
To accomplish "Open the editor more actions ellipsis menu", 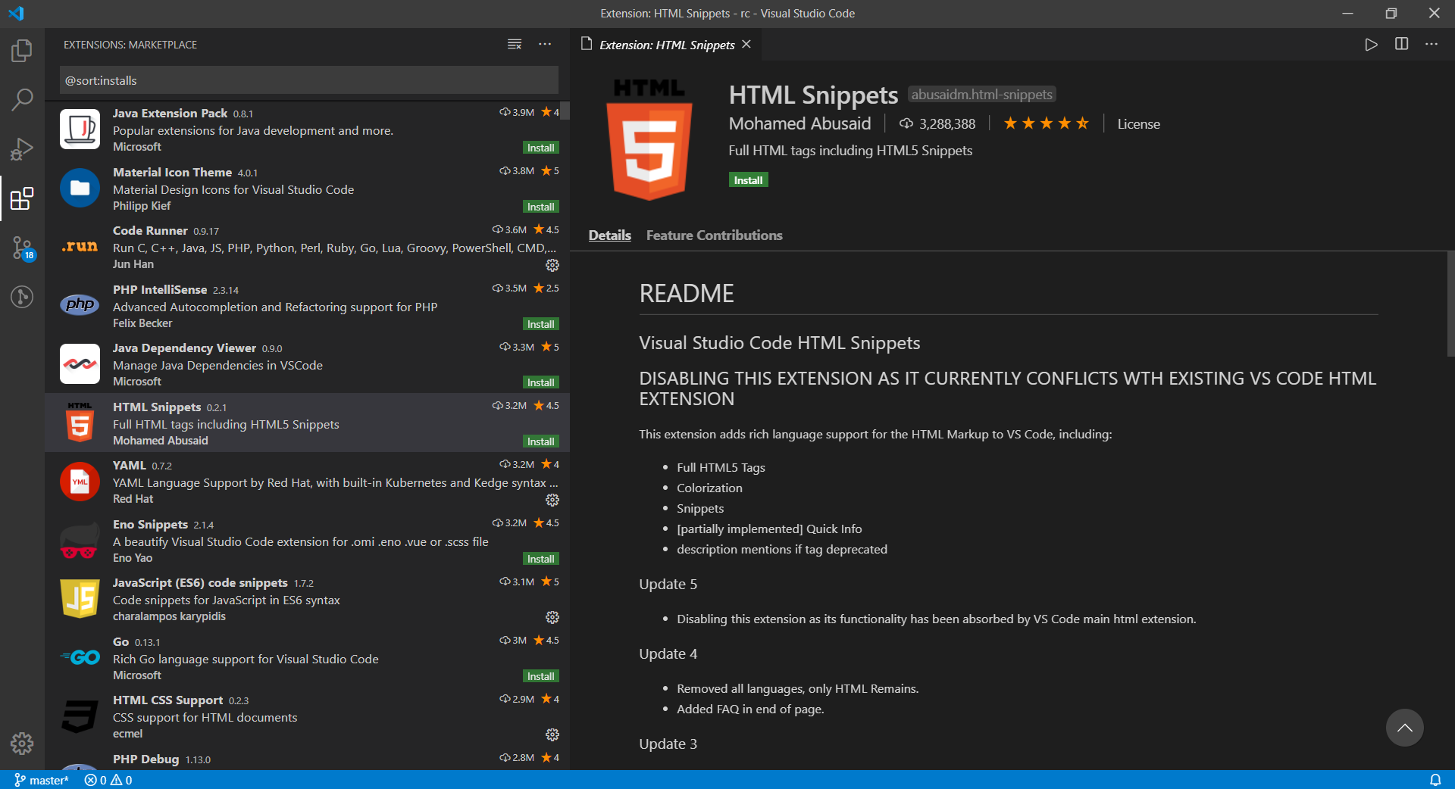I will (1432, 44).
